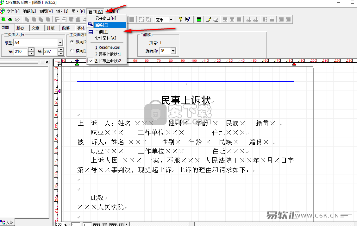Click the align left objects icon
The width and height of the screenshot is (357, 226).
(x=57, y=20)
